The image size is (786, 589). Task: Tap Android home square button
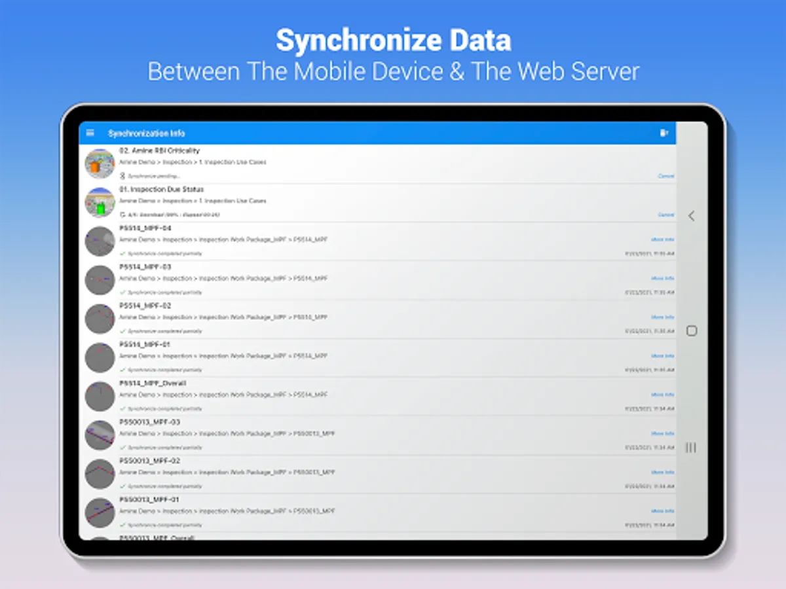click(691, 331)
